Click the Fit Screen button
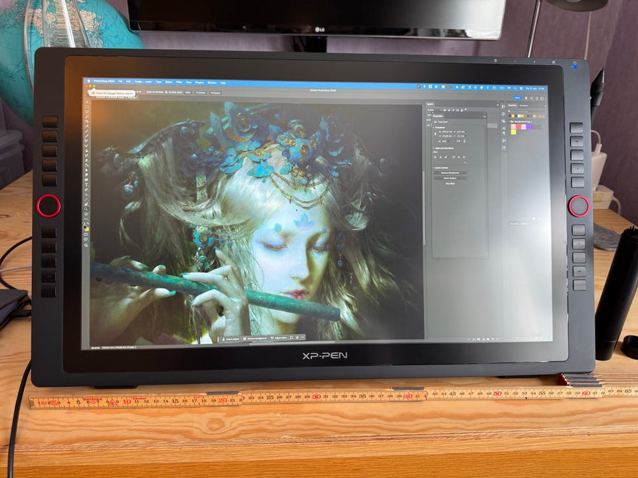 [x=201, y=93]
